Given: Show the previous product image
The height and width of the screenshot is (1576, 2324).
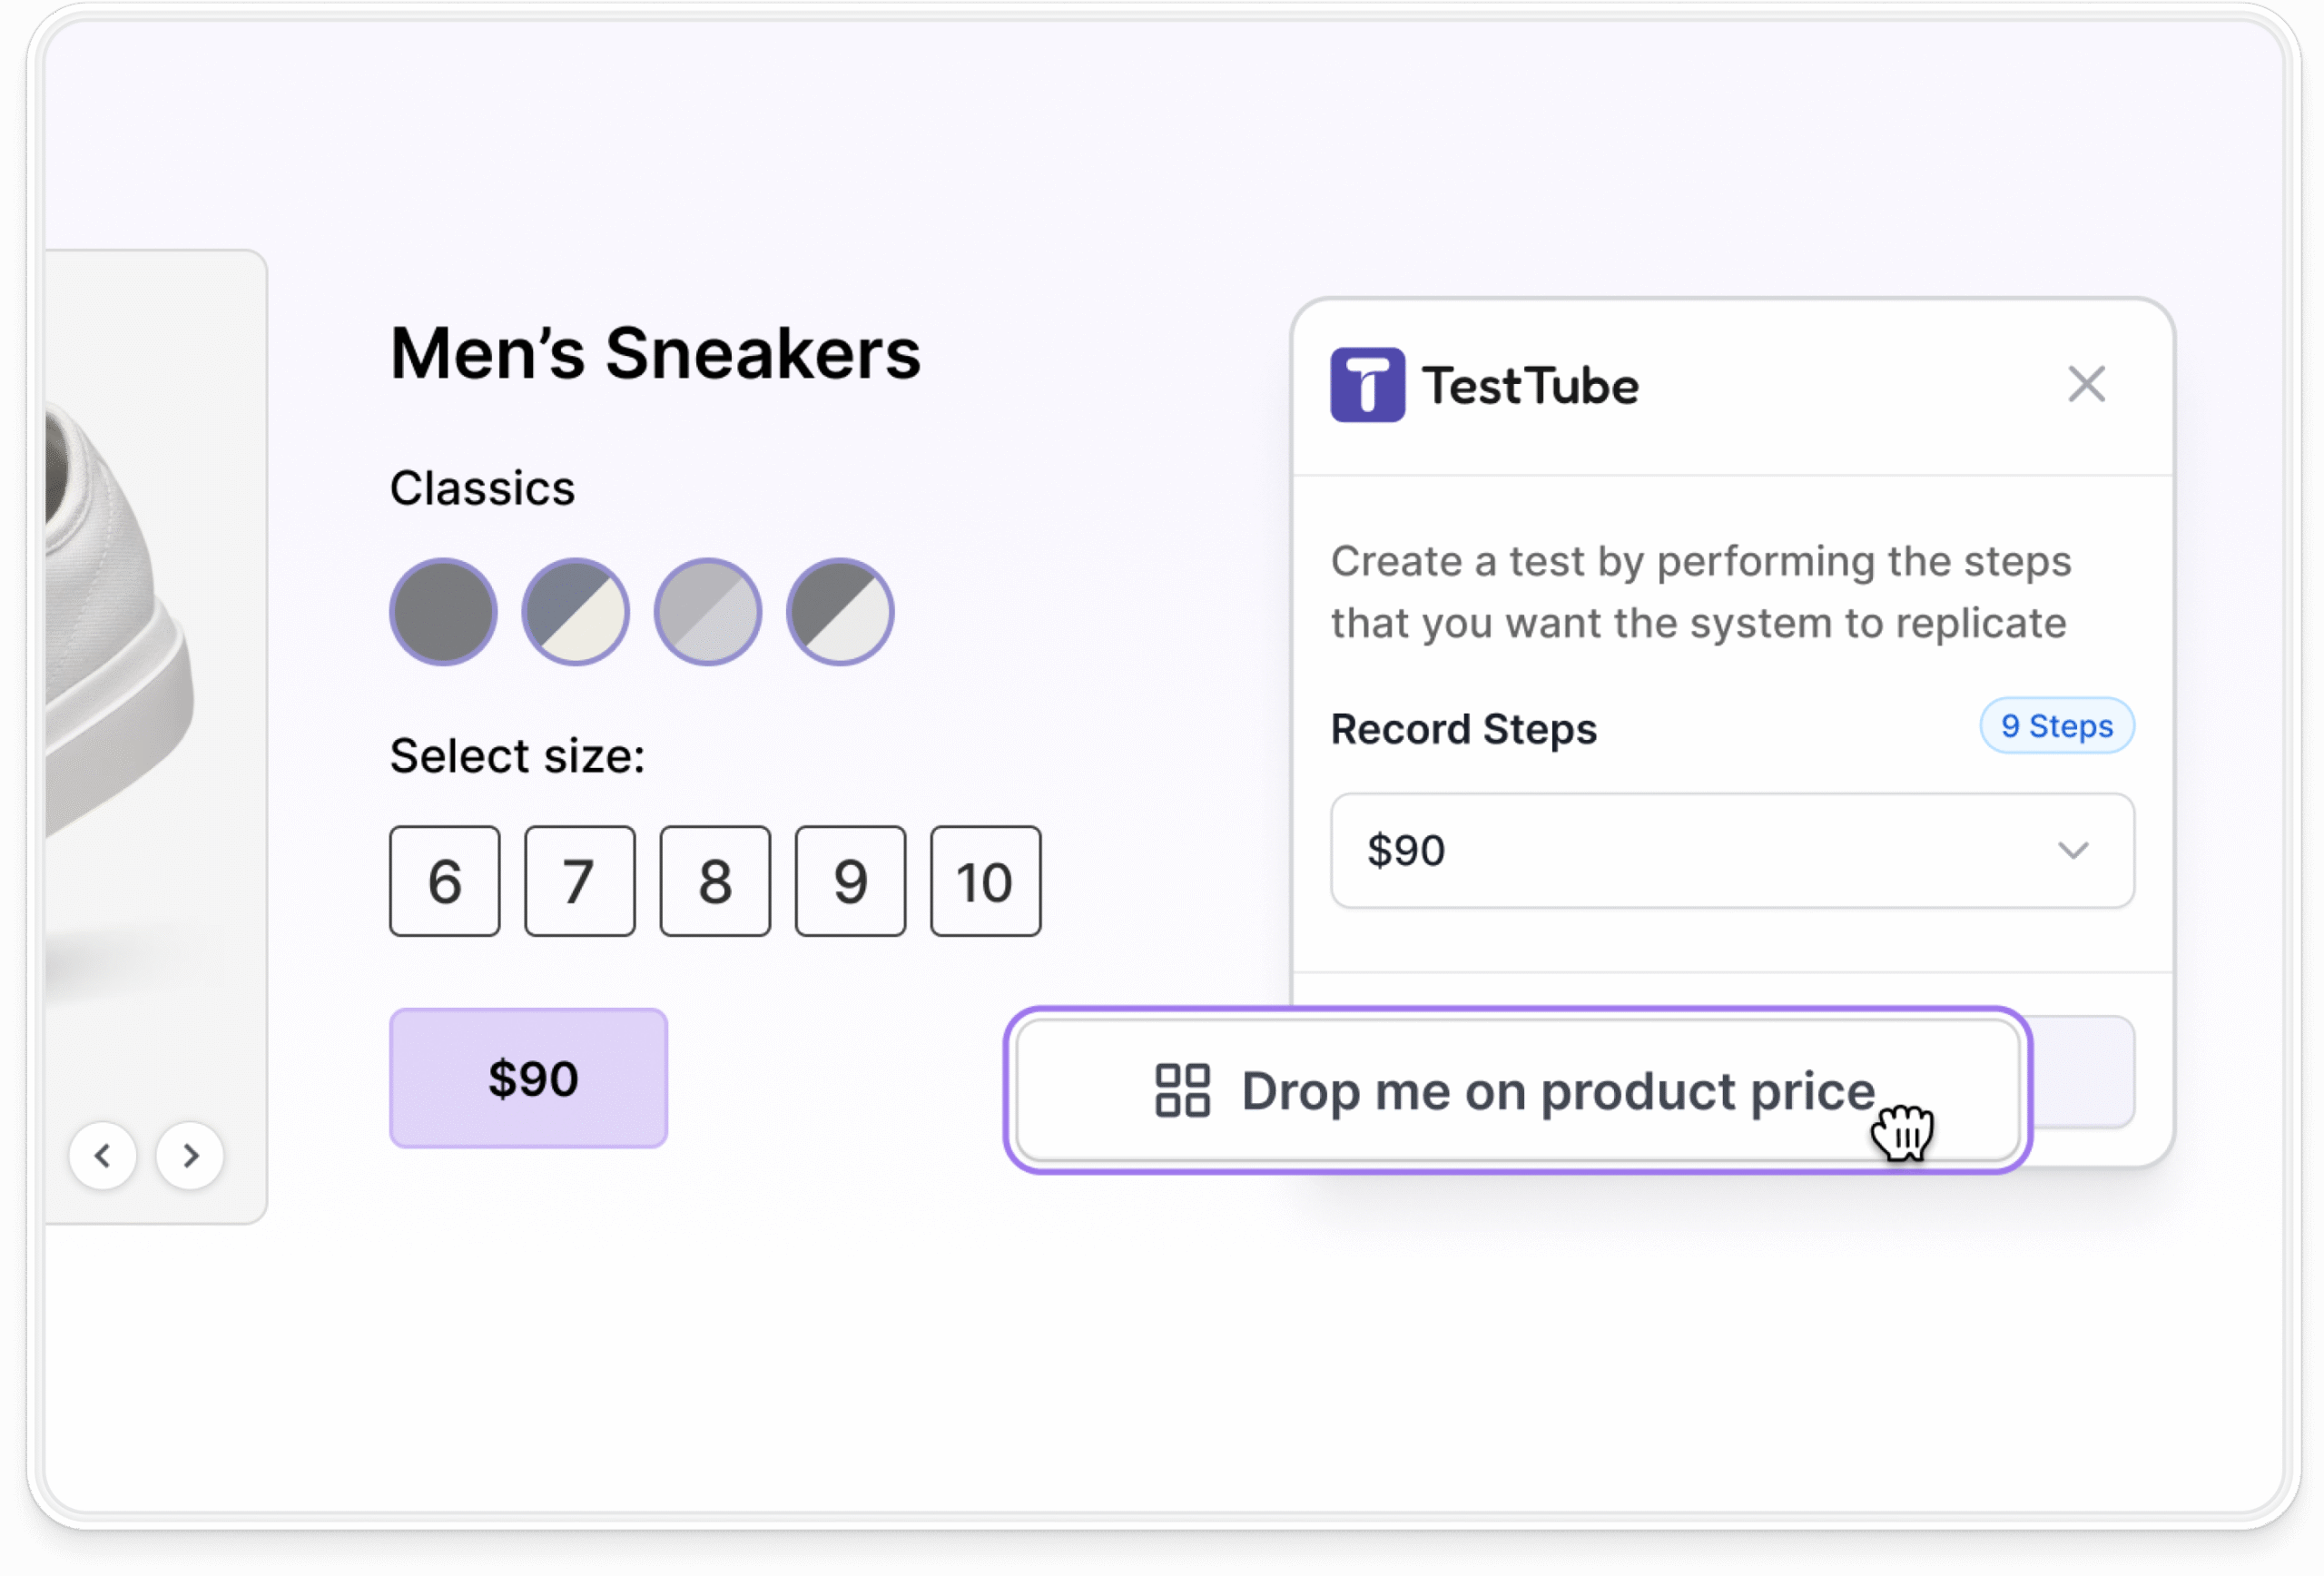Looking at the screenshot, I should tap(102, 1156).
